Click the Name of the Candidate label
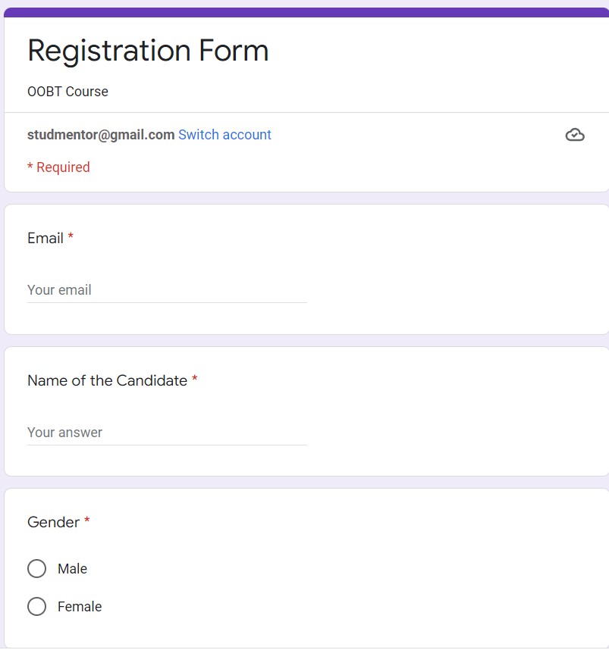The width and height of the screenshot is (609, 650). (x=107, y=380)
